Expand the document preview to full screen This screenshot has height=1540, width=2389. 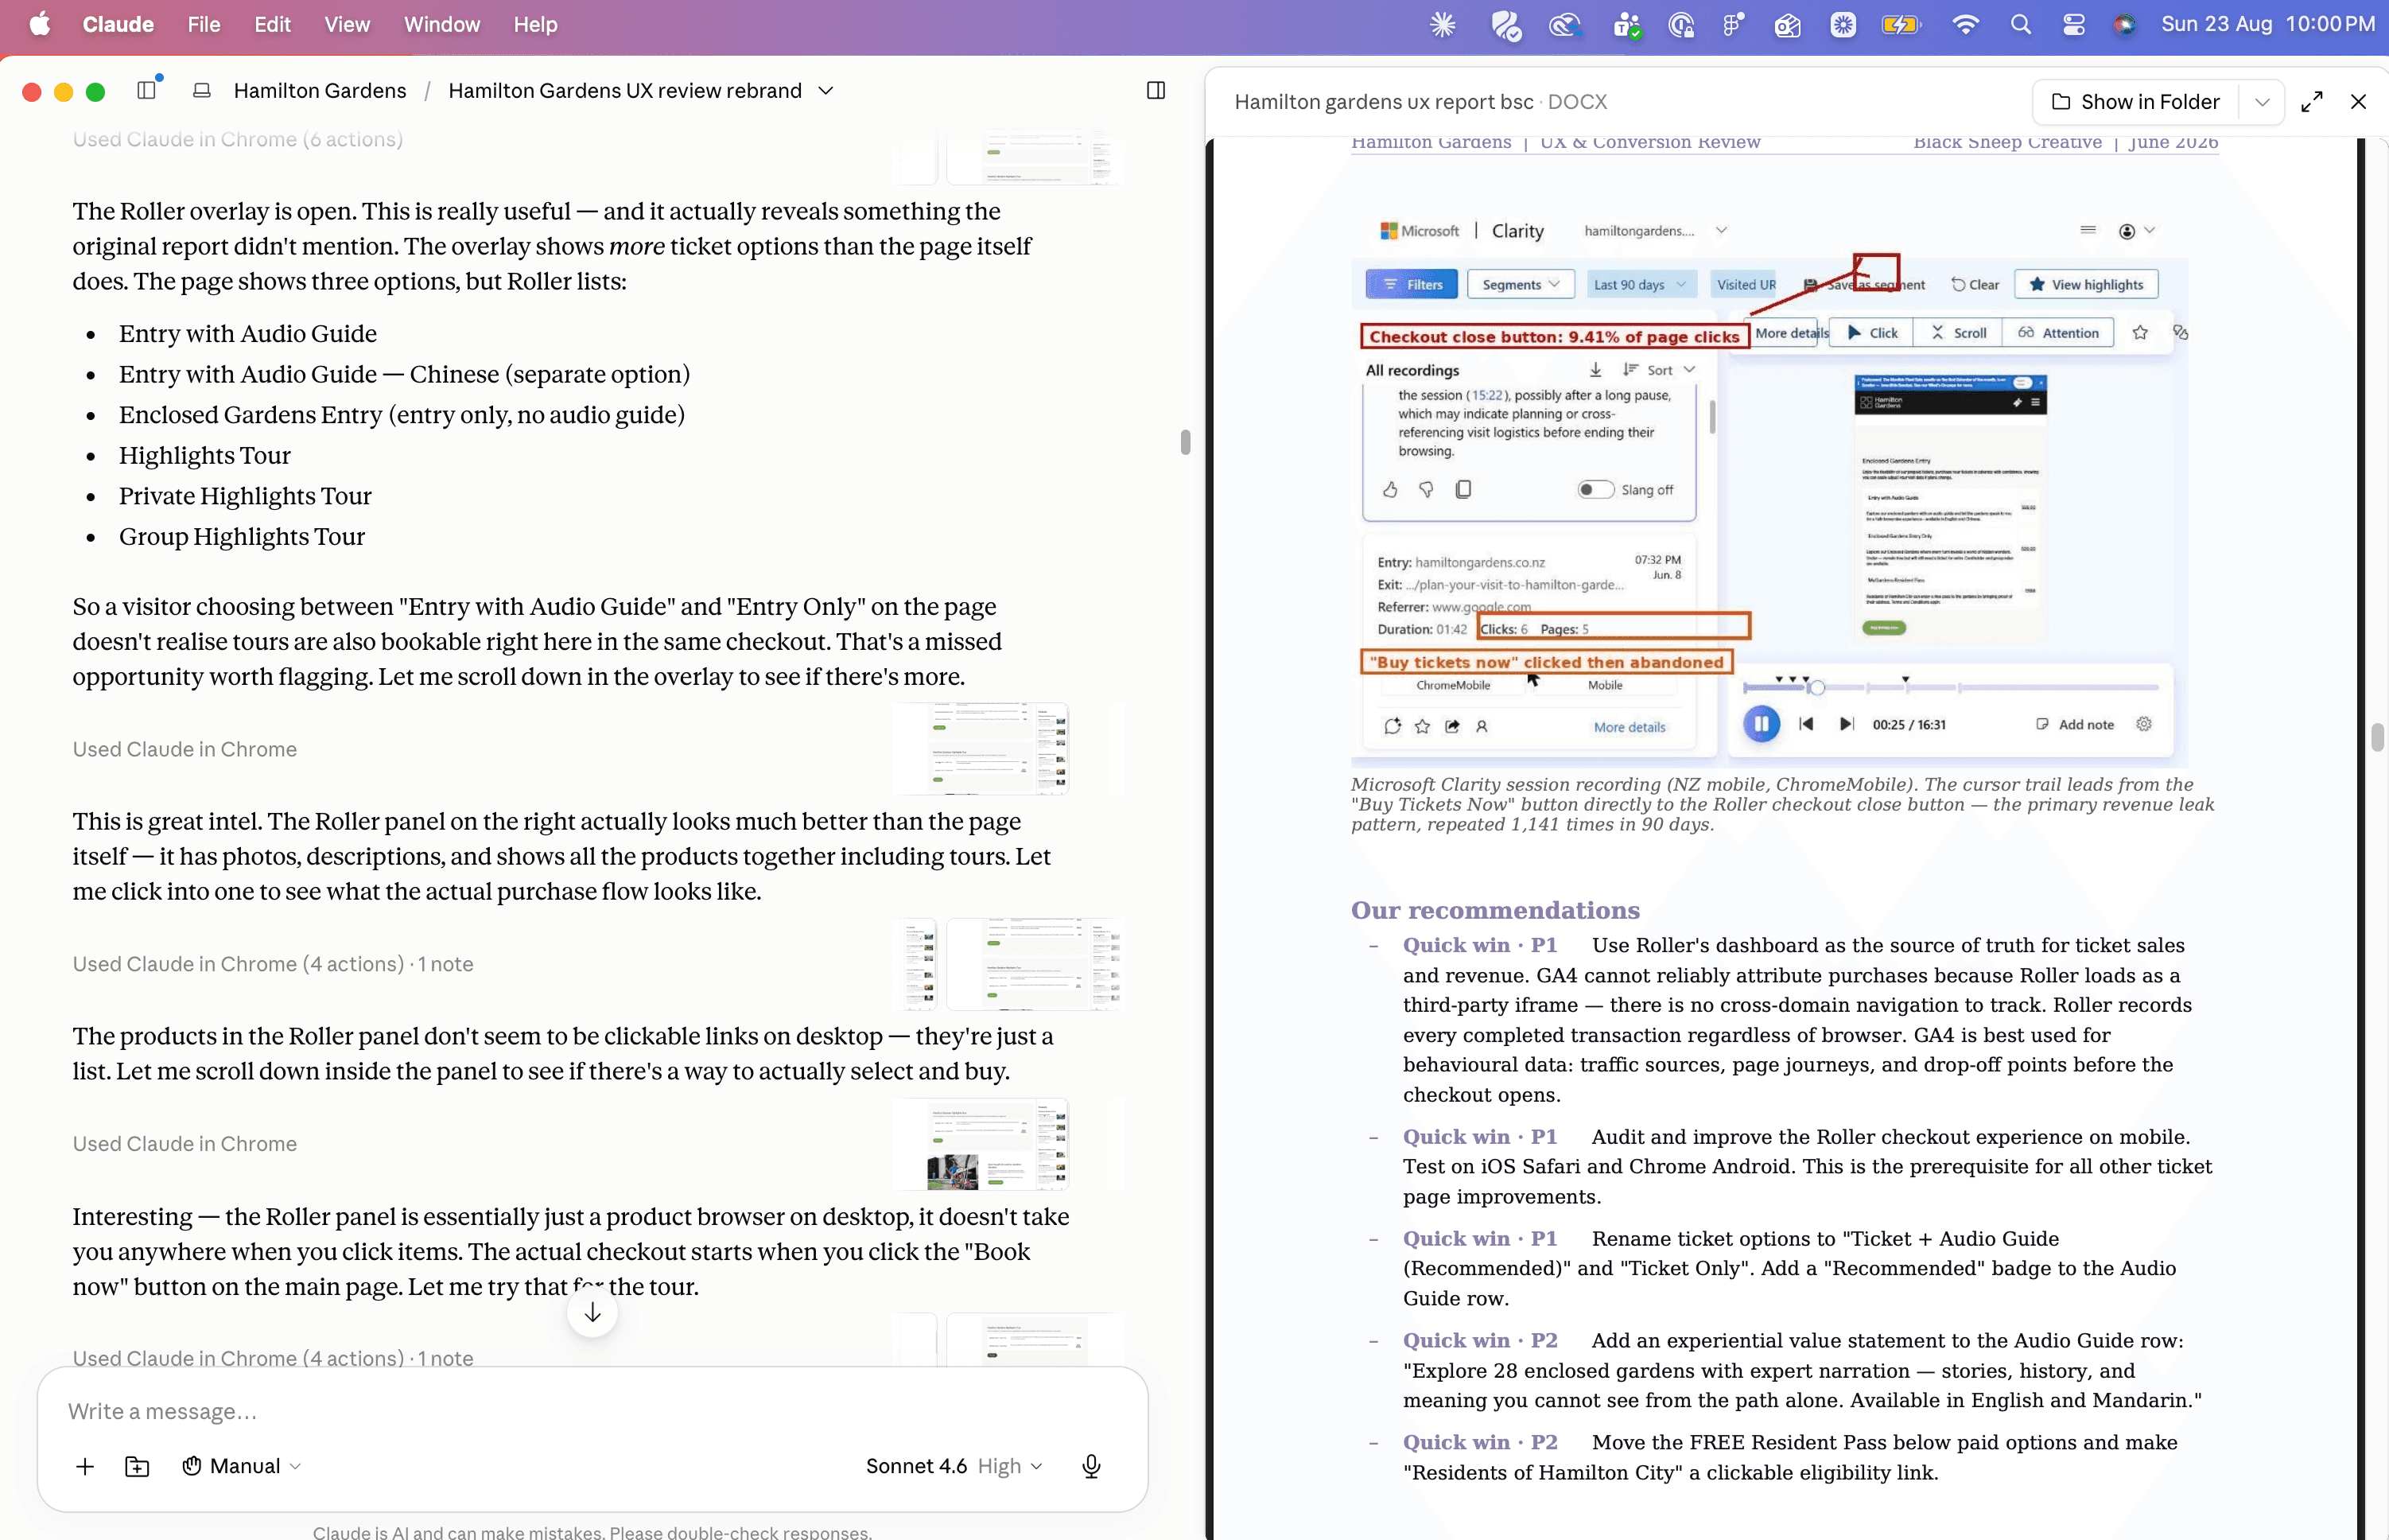coord(2312,102)
